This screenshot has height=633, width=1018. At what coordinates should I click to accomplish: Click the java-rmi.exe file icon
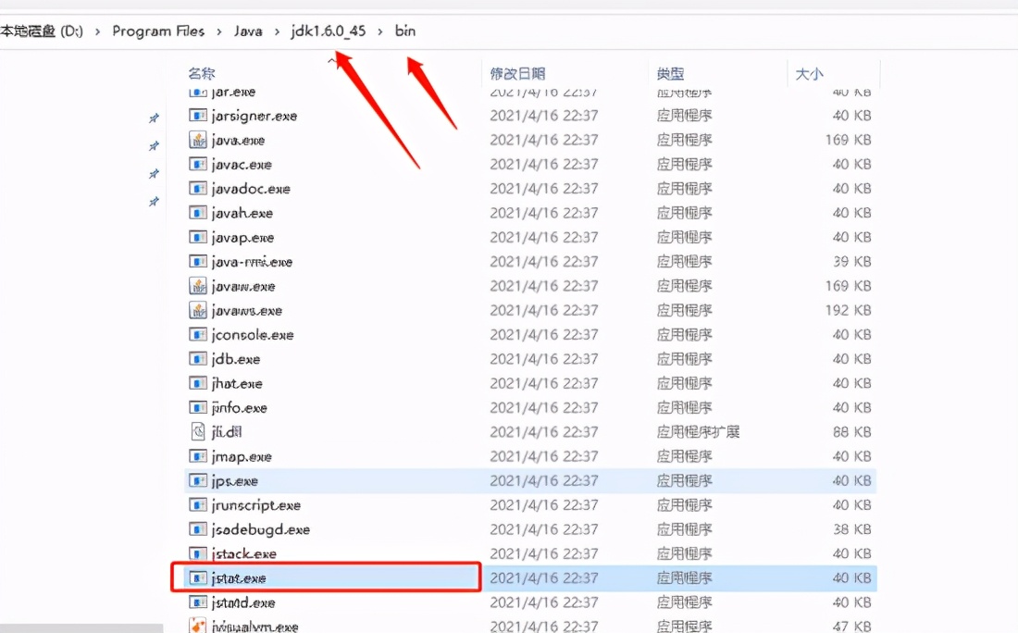pos(197,262)
